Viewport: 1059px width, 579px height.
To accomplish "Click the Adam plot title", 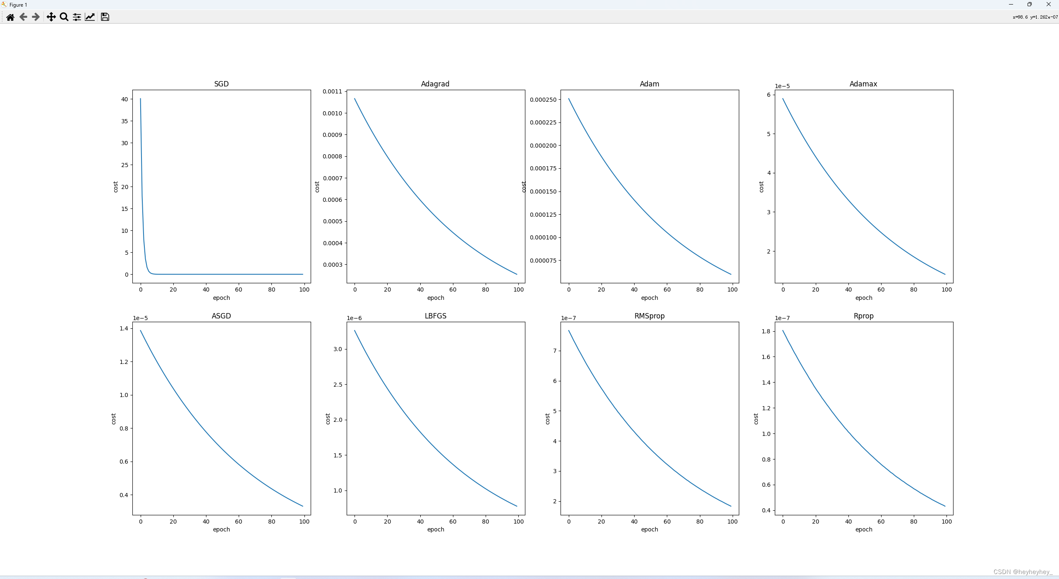I will click(649, 84).
